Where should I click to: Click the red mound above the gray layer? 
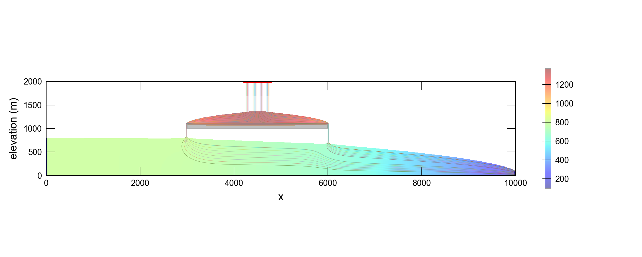[x=257, y=118]
